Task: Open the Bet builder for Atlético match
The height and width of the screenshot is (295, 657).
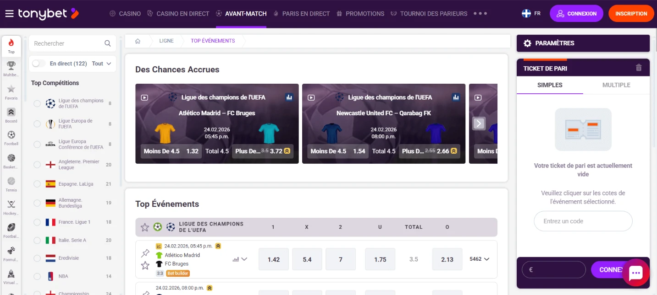Action: coord(177,273)
